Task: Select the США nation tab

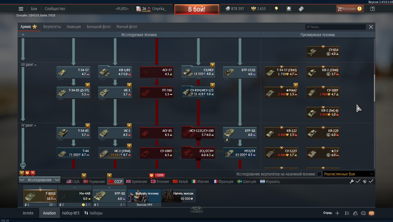Action: coord(73,182)
